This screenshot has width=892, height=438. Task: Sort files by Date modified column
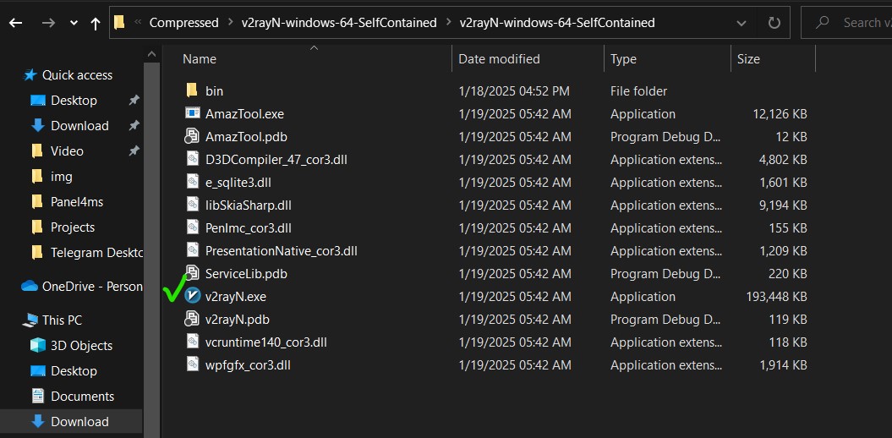(x=499, y=59)
